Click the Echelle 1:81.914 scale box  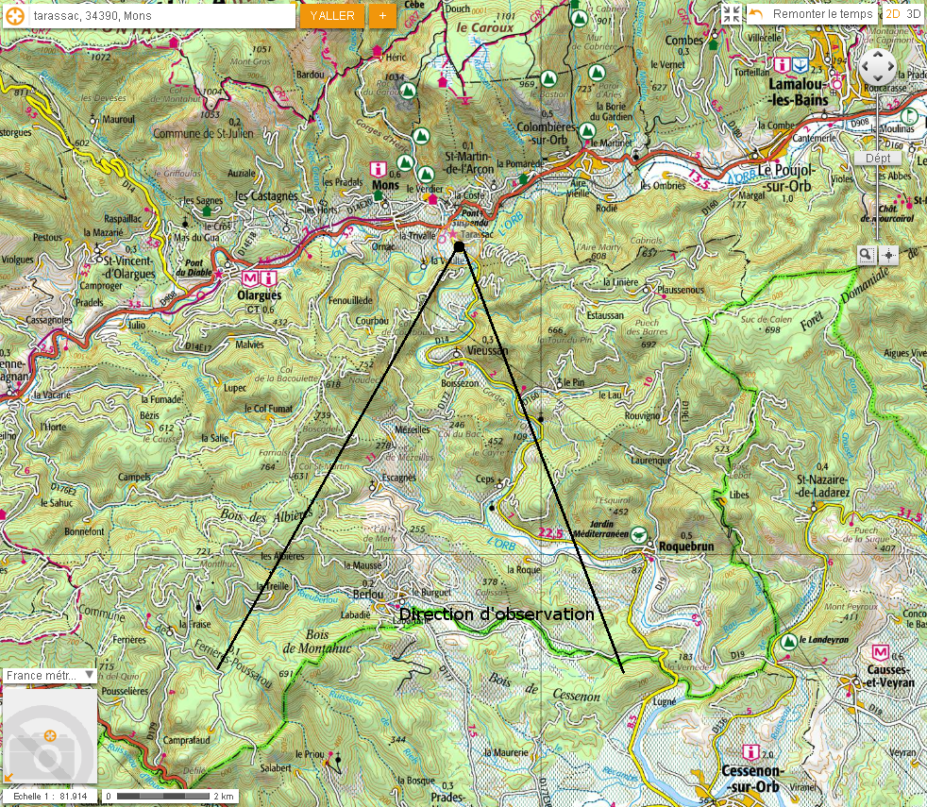[49, 797]
